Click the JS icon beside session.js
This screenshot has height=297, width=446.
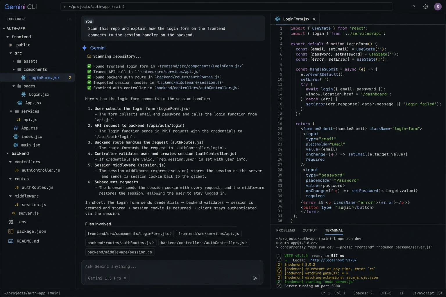17,204
